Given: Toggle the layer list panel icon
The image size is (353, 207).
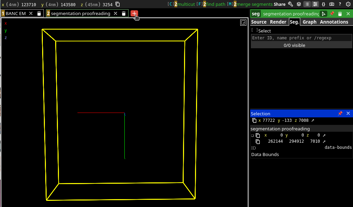Looking at the screenshot, I should pyautogui.click(x=307, y=4).
